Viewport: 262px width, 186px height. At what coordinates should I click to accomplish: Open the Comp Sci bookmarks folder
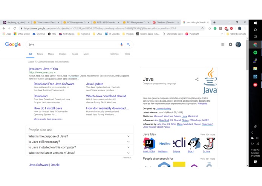pyautogui.click(x=84, y=34)
